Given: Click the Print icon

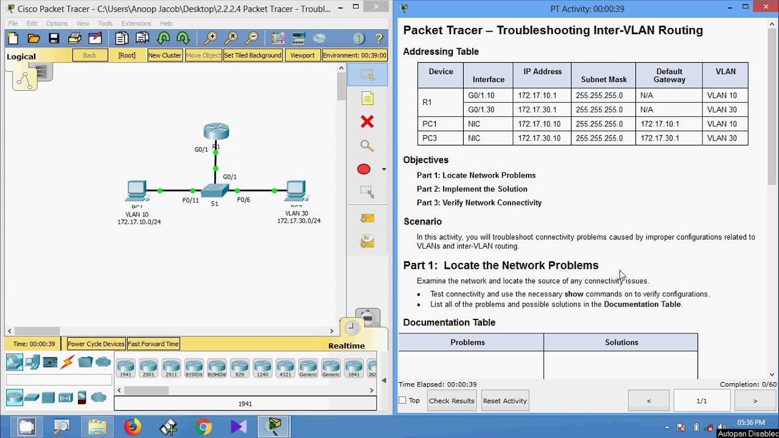Looking at the screenshot, I should point(74,38).
